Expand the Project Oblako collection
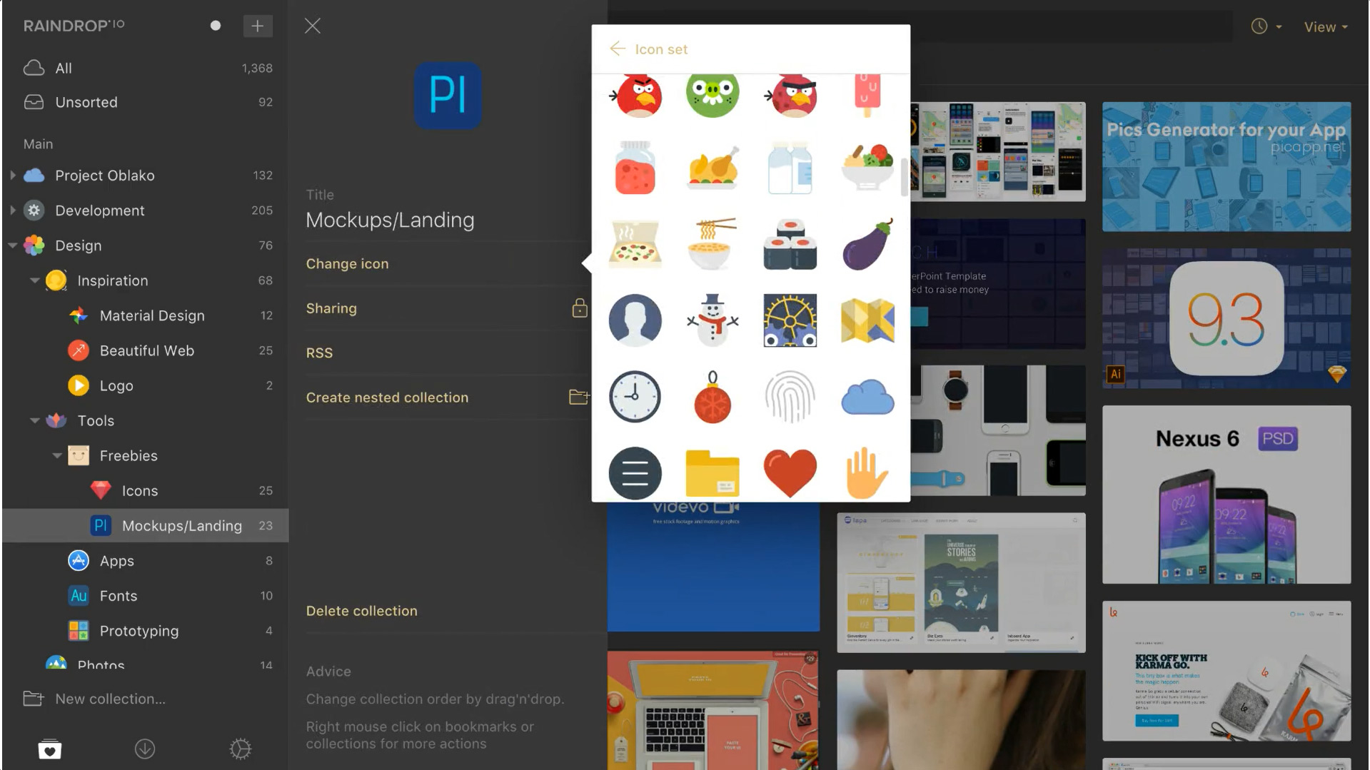The image size is (1370, 770). (x=12, y=176)
